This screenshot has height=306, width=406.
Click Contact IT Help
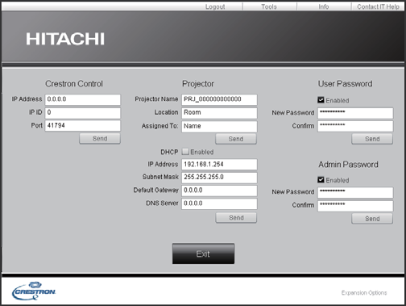click(x=378, y=6)
